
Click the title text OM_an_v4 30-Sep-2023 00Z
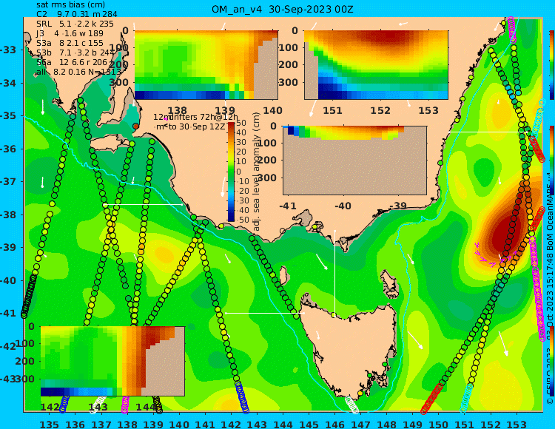pos(283,10)
